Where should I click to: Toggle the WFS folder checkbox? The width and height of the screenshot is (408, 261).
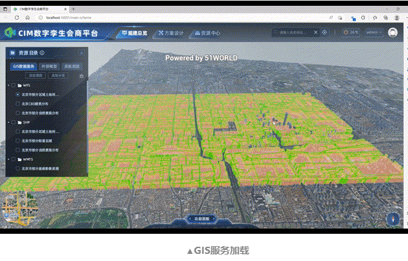14,85
